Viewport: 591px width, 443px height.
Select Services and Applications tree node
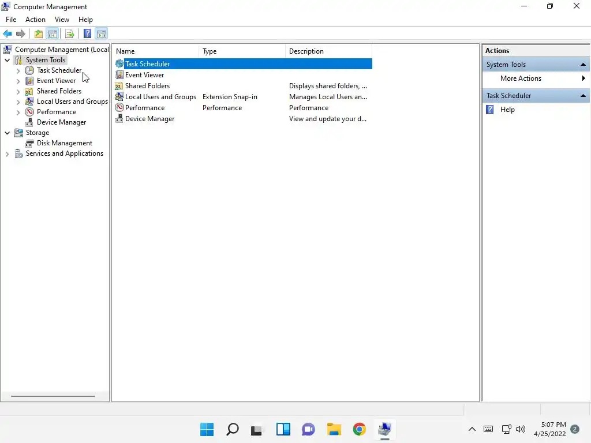(x=65, y=153)
